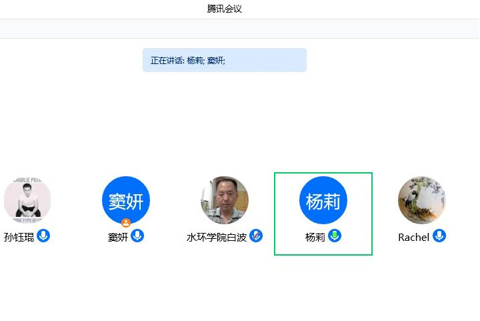Click the 正在讲话 speaking status banner

point(224,60)
